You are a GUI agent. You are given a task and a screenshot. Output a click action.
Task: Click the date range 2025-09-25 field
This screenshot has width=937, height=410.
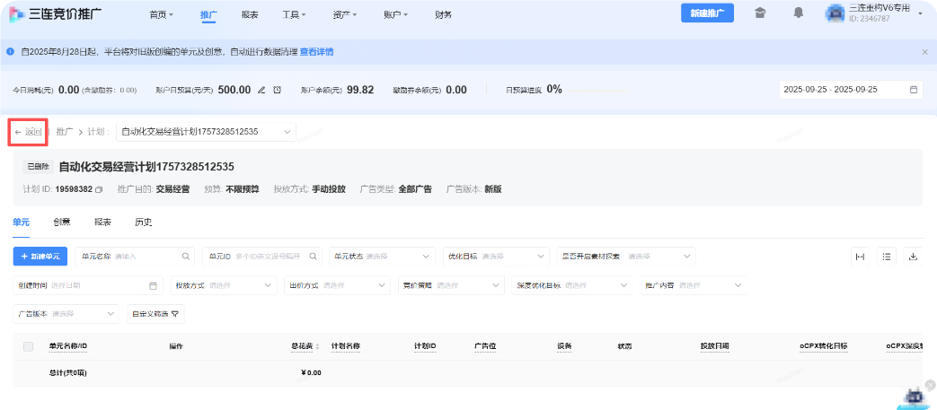coord(851,90)
